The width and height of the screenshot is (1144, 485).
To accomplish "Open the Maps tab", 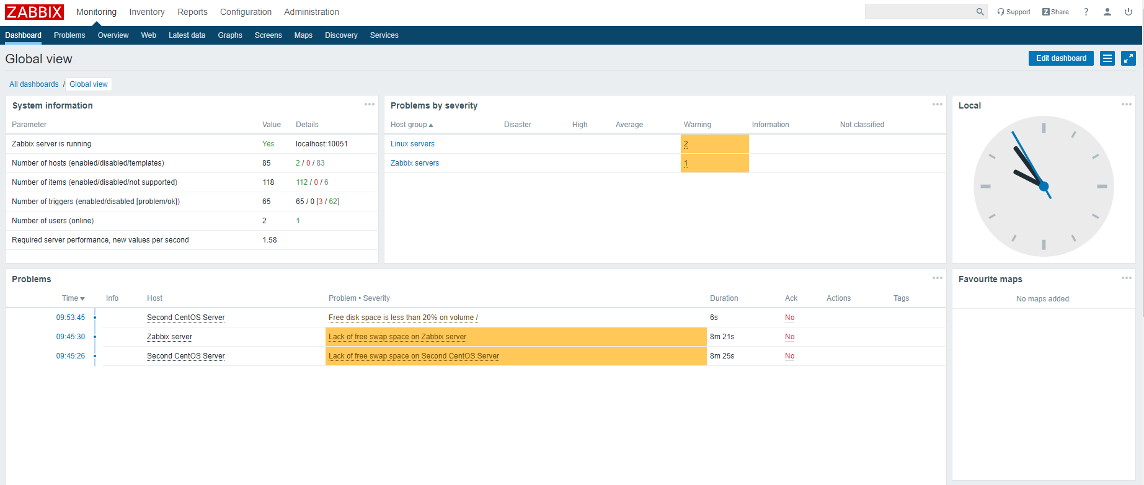I will [303, 35].
